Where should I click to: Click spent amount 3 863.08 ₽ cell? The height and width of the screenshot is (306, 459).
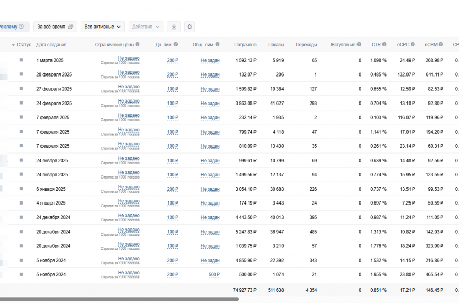[x=246, y=103]
